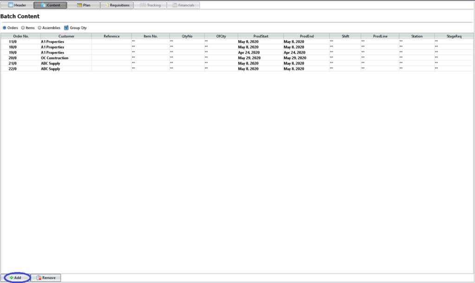This screenshot has width=475, height=283.
Task: Switch to the Content tab
Action: pyautogui.click(x=50, y=5)
